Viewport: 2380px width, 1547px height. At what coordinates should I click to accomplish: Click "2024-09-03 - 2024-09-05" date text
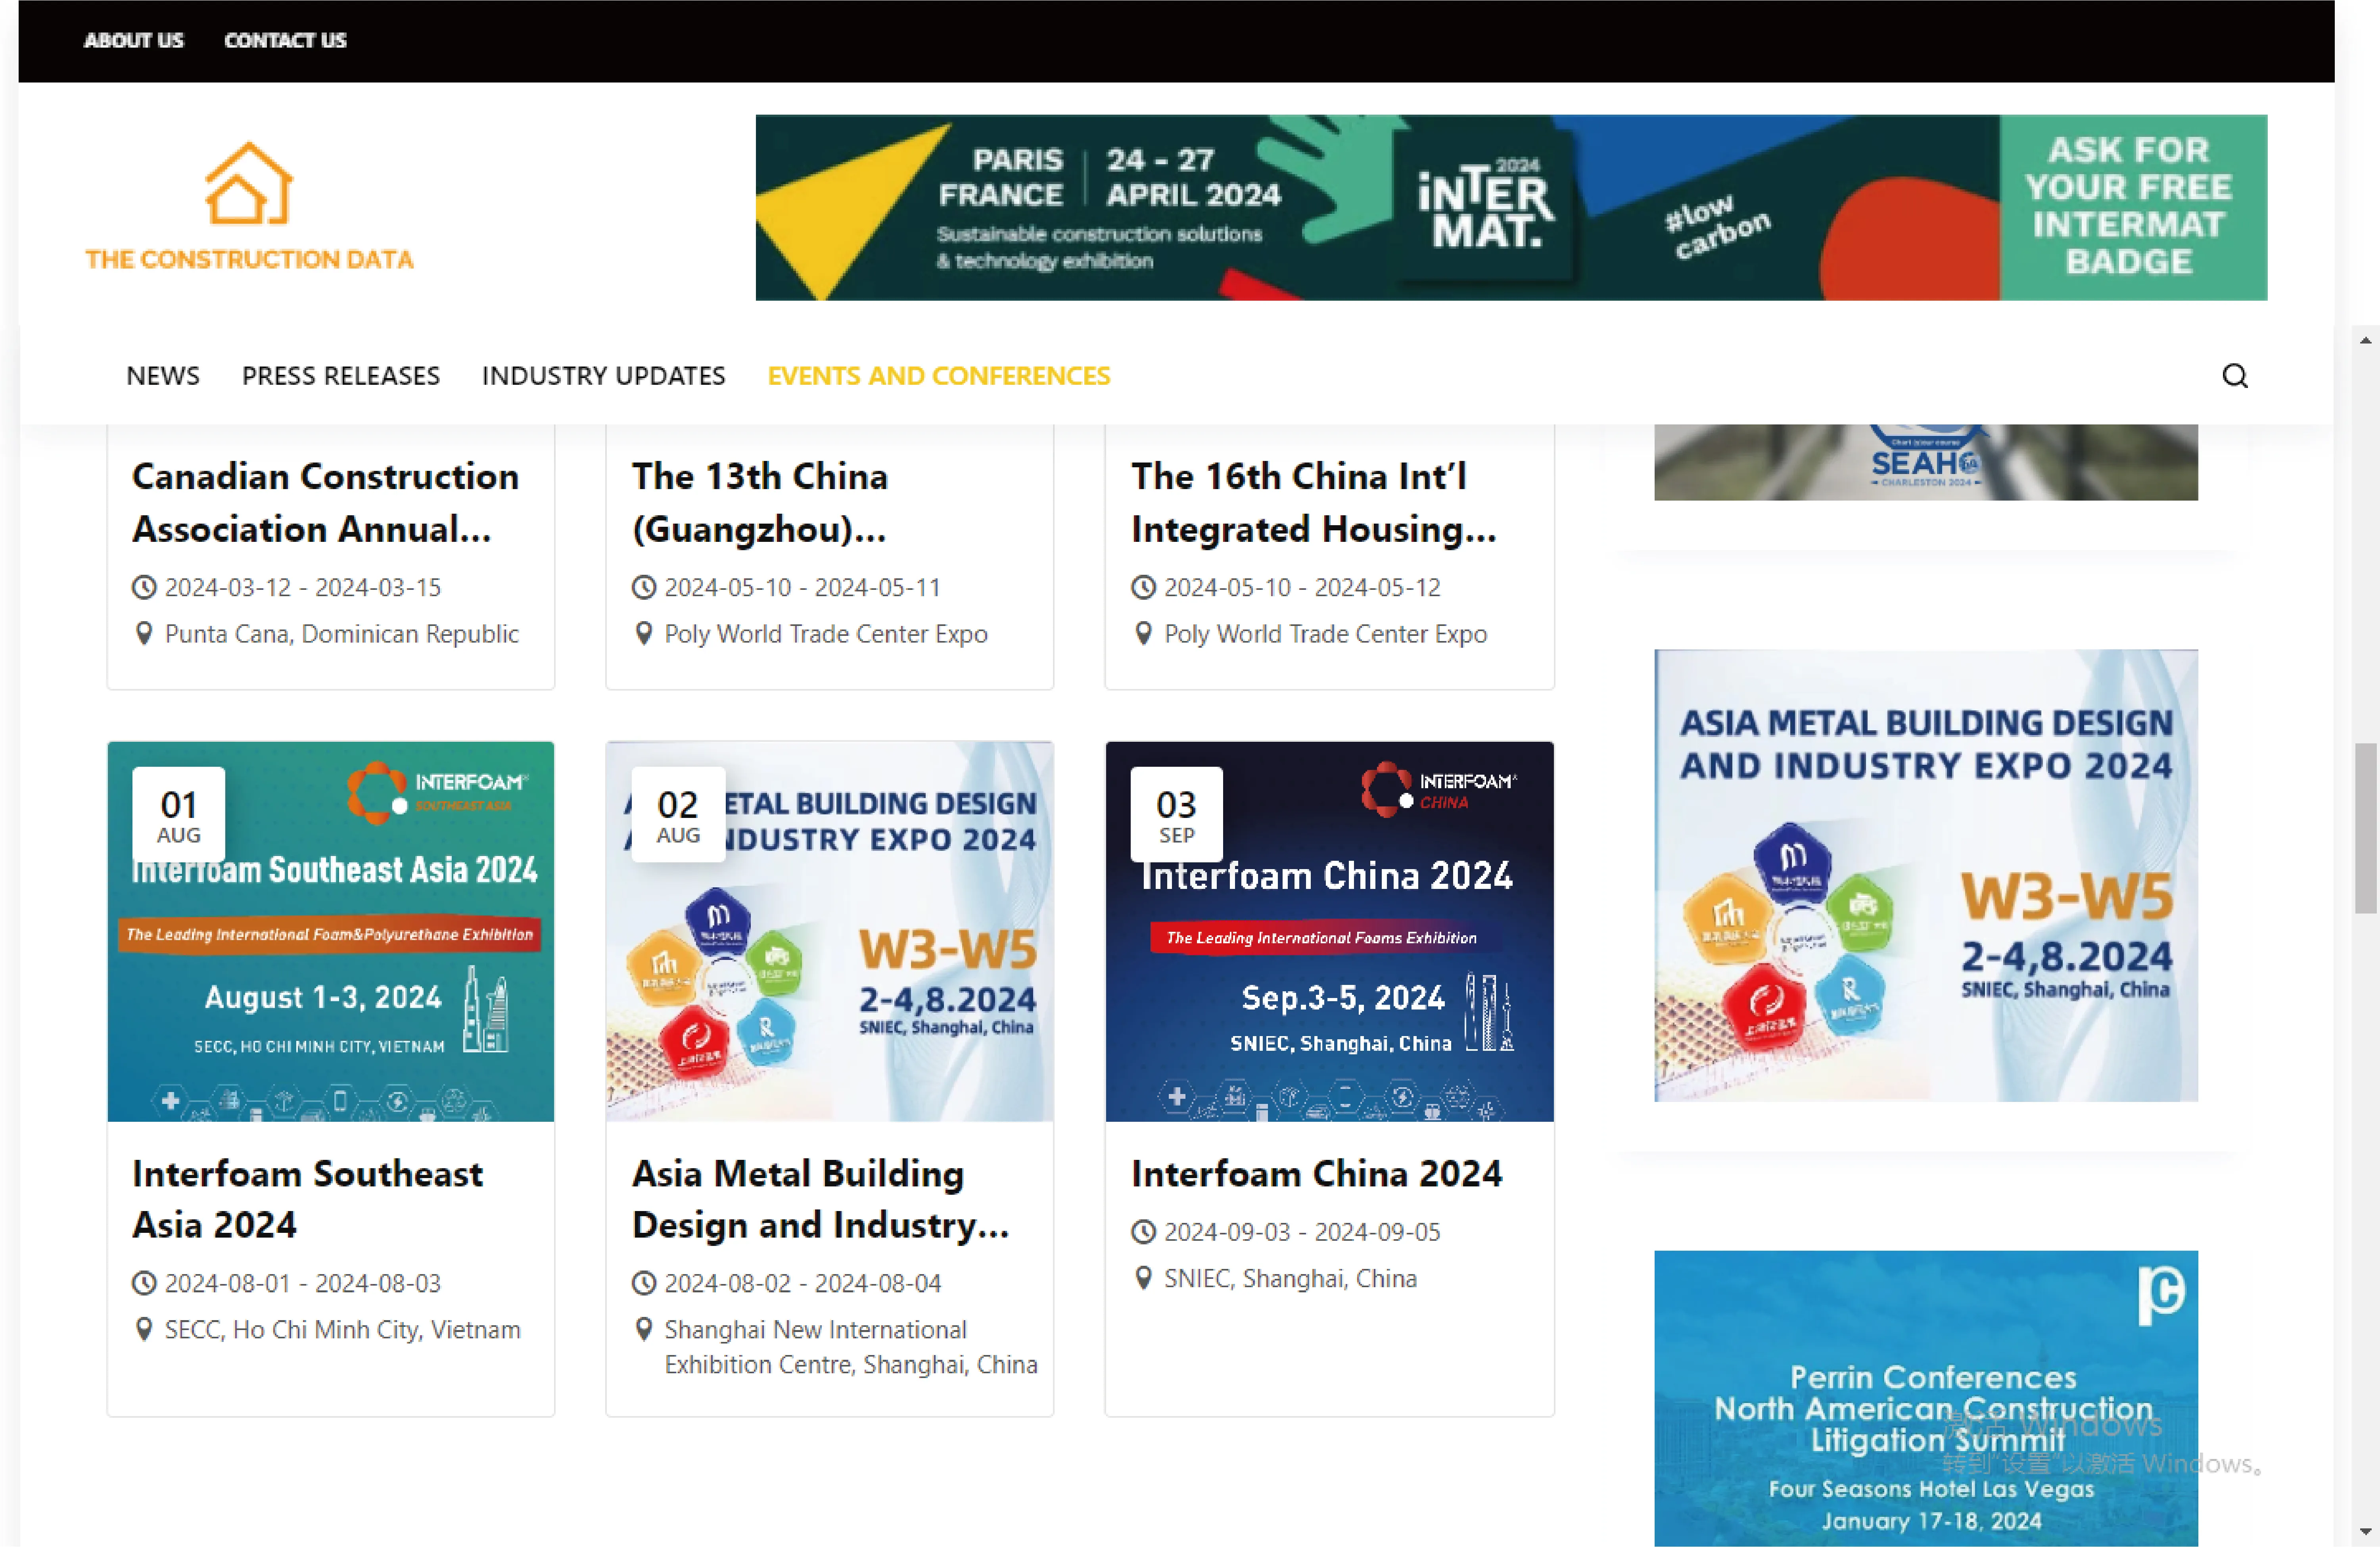(1302, 1232)
